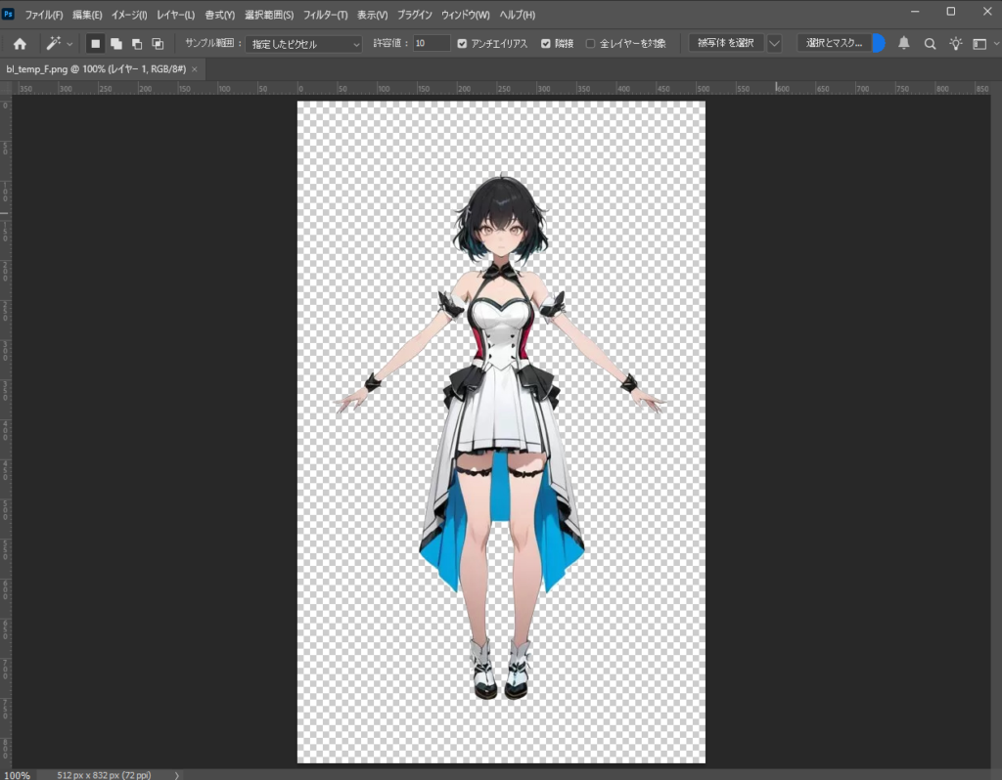The width and height of the screenshot is (1002, 780).
Task: Enable the 全レイヤーを対象 checkbox
Action: (x=590, y=44)
